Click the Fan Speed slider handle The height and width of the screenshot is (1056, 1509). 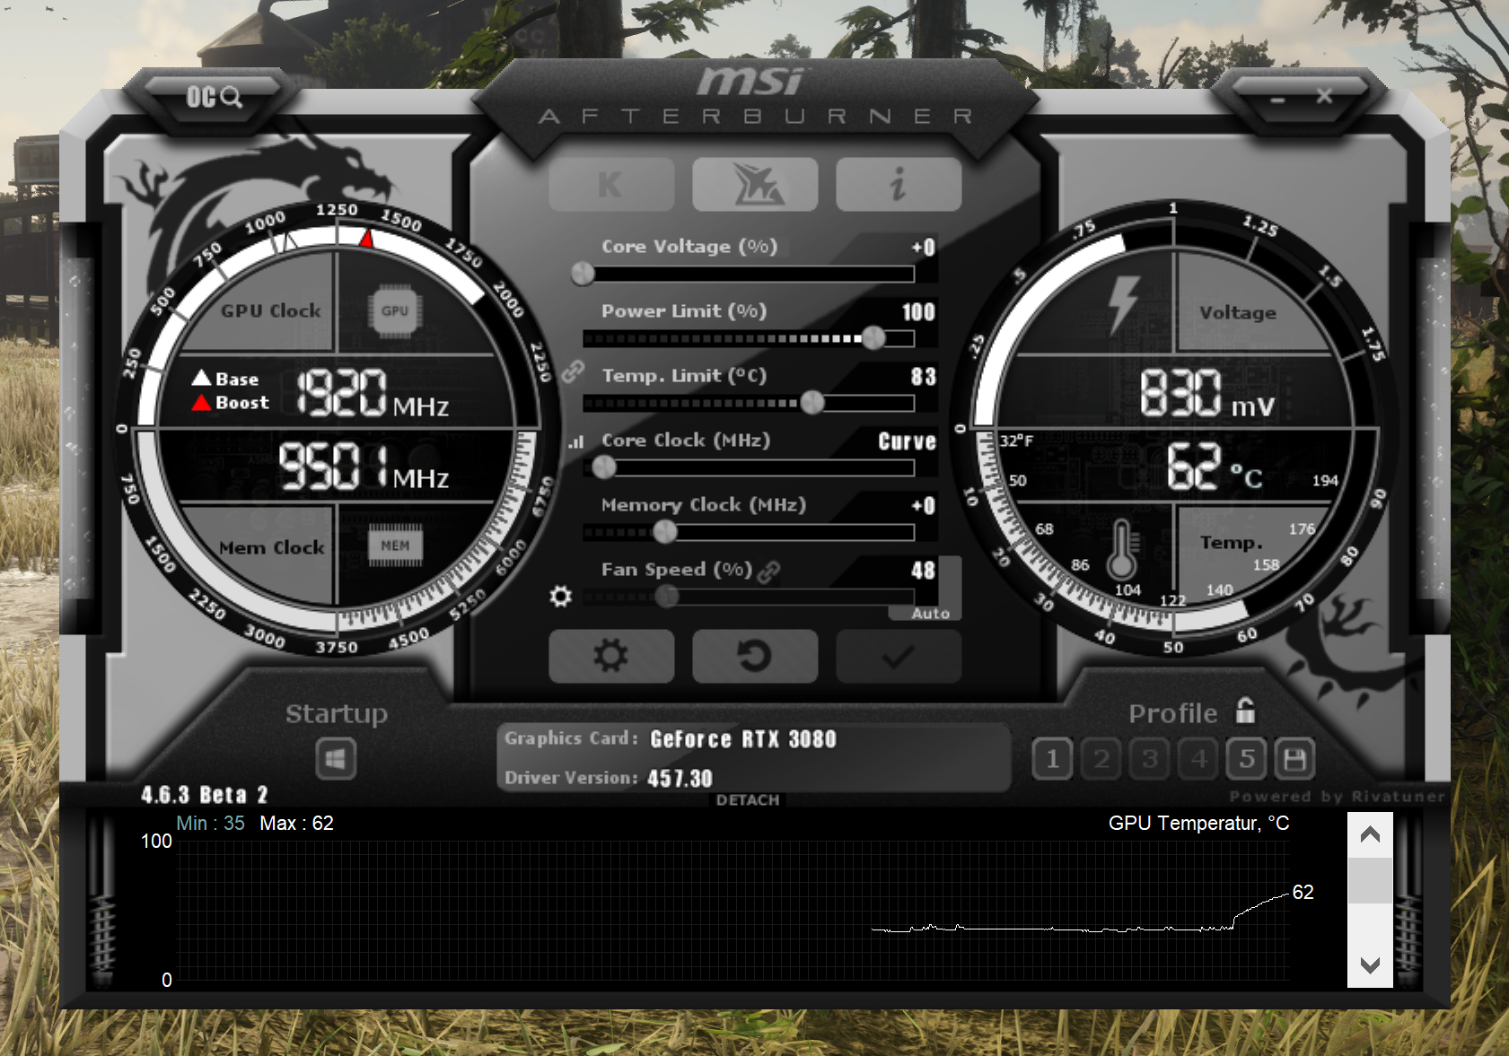(666, 596)
